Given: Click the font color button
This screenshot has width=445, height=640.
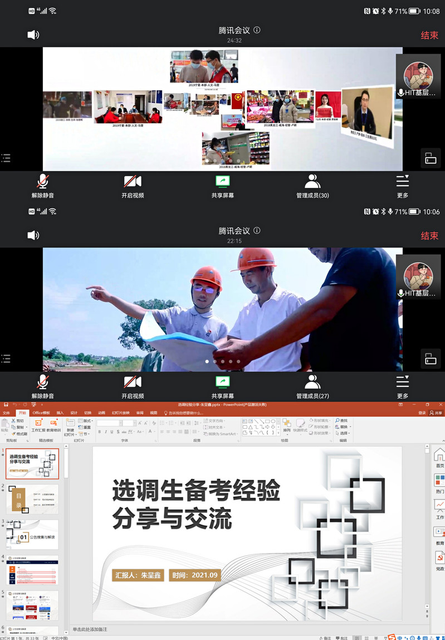Looking at the screenshot, I should coord(151,431).
